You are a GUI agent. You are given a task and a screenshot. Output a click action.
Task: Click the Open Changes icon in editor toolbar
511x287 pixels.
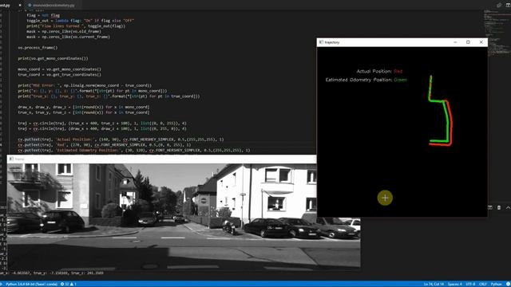[x=499, y=6]
